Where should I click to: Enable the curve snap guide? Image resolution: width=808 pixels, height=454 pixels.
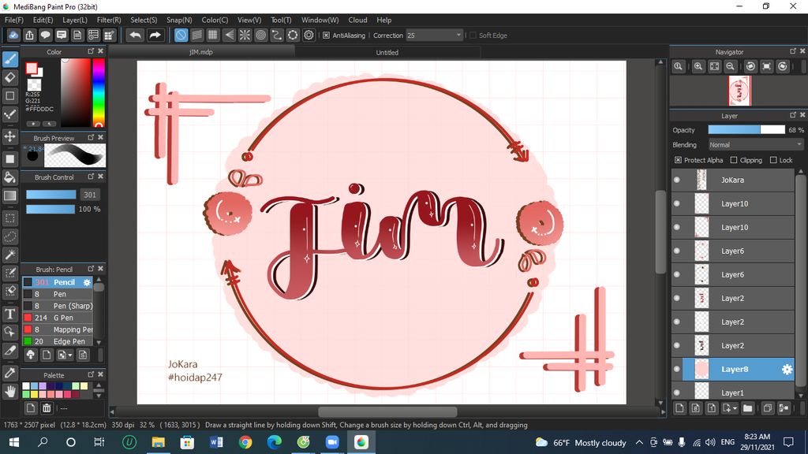point(277,35)
